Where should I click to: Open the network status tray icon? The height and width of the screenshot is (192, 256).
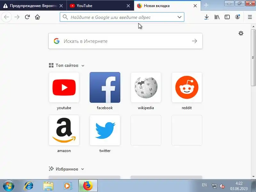(214, 186)
